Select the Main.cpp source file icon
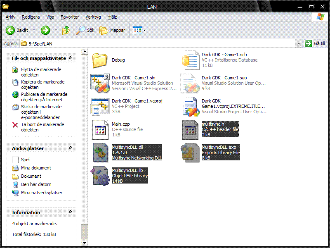The height and width of the screenshot is (248, 330). pyautogui.click(x=100, y=130)
